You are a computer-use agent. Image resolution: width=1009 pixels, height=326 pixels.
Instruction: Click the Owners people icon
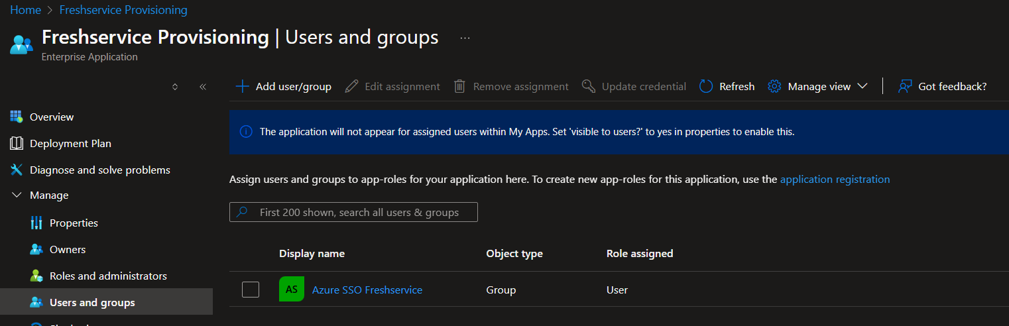(36, 249)
